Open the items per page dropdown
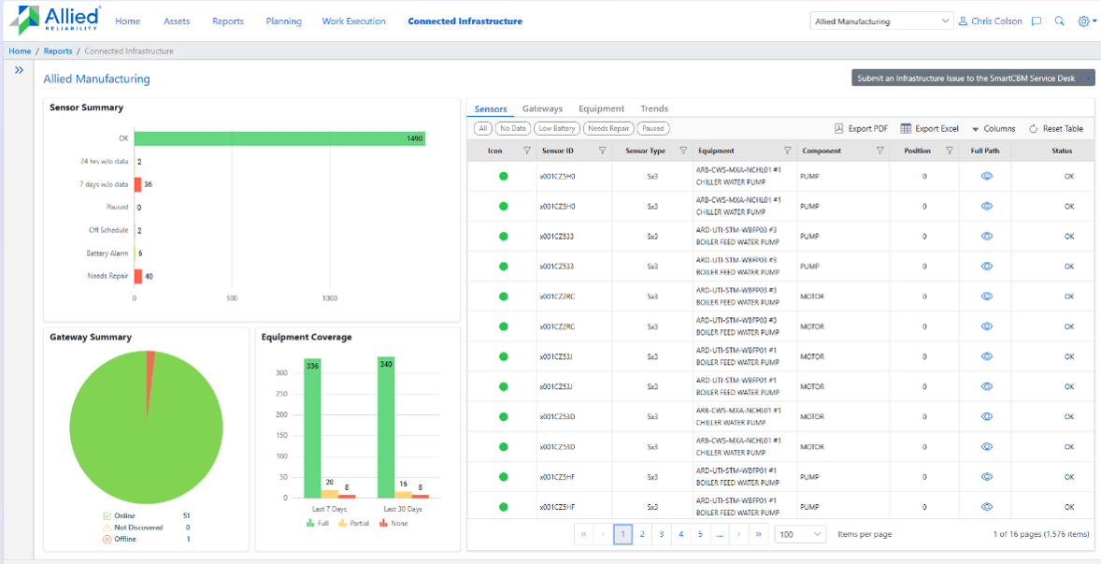1101x564 pixels. 800,534
